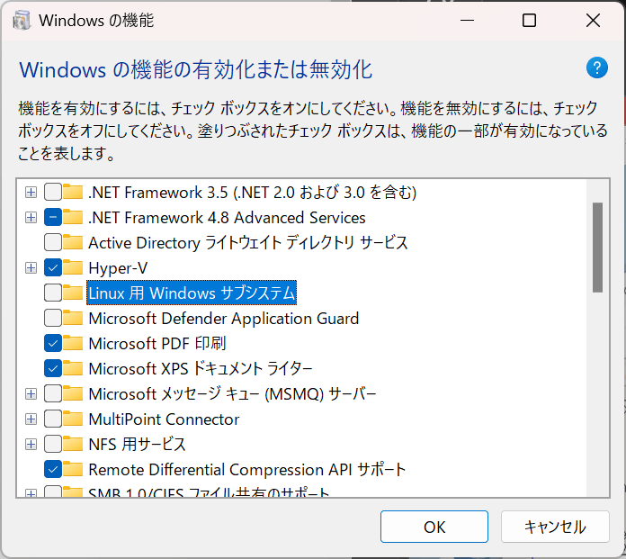Check the .NET Framework 3.5 checkbox

pos(53,193)
